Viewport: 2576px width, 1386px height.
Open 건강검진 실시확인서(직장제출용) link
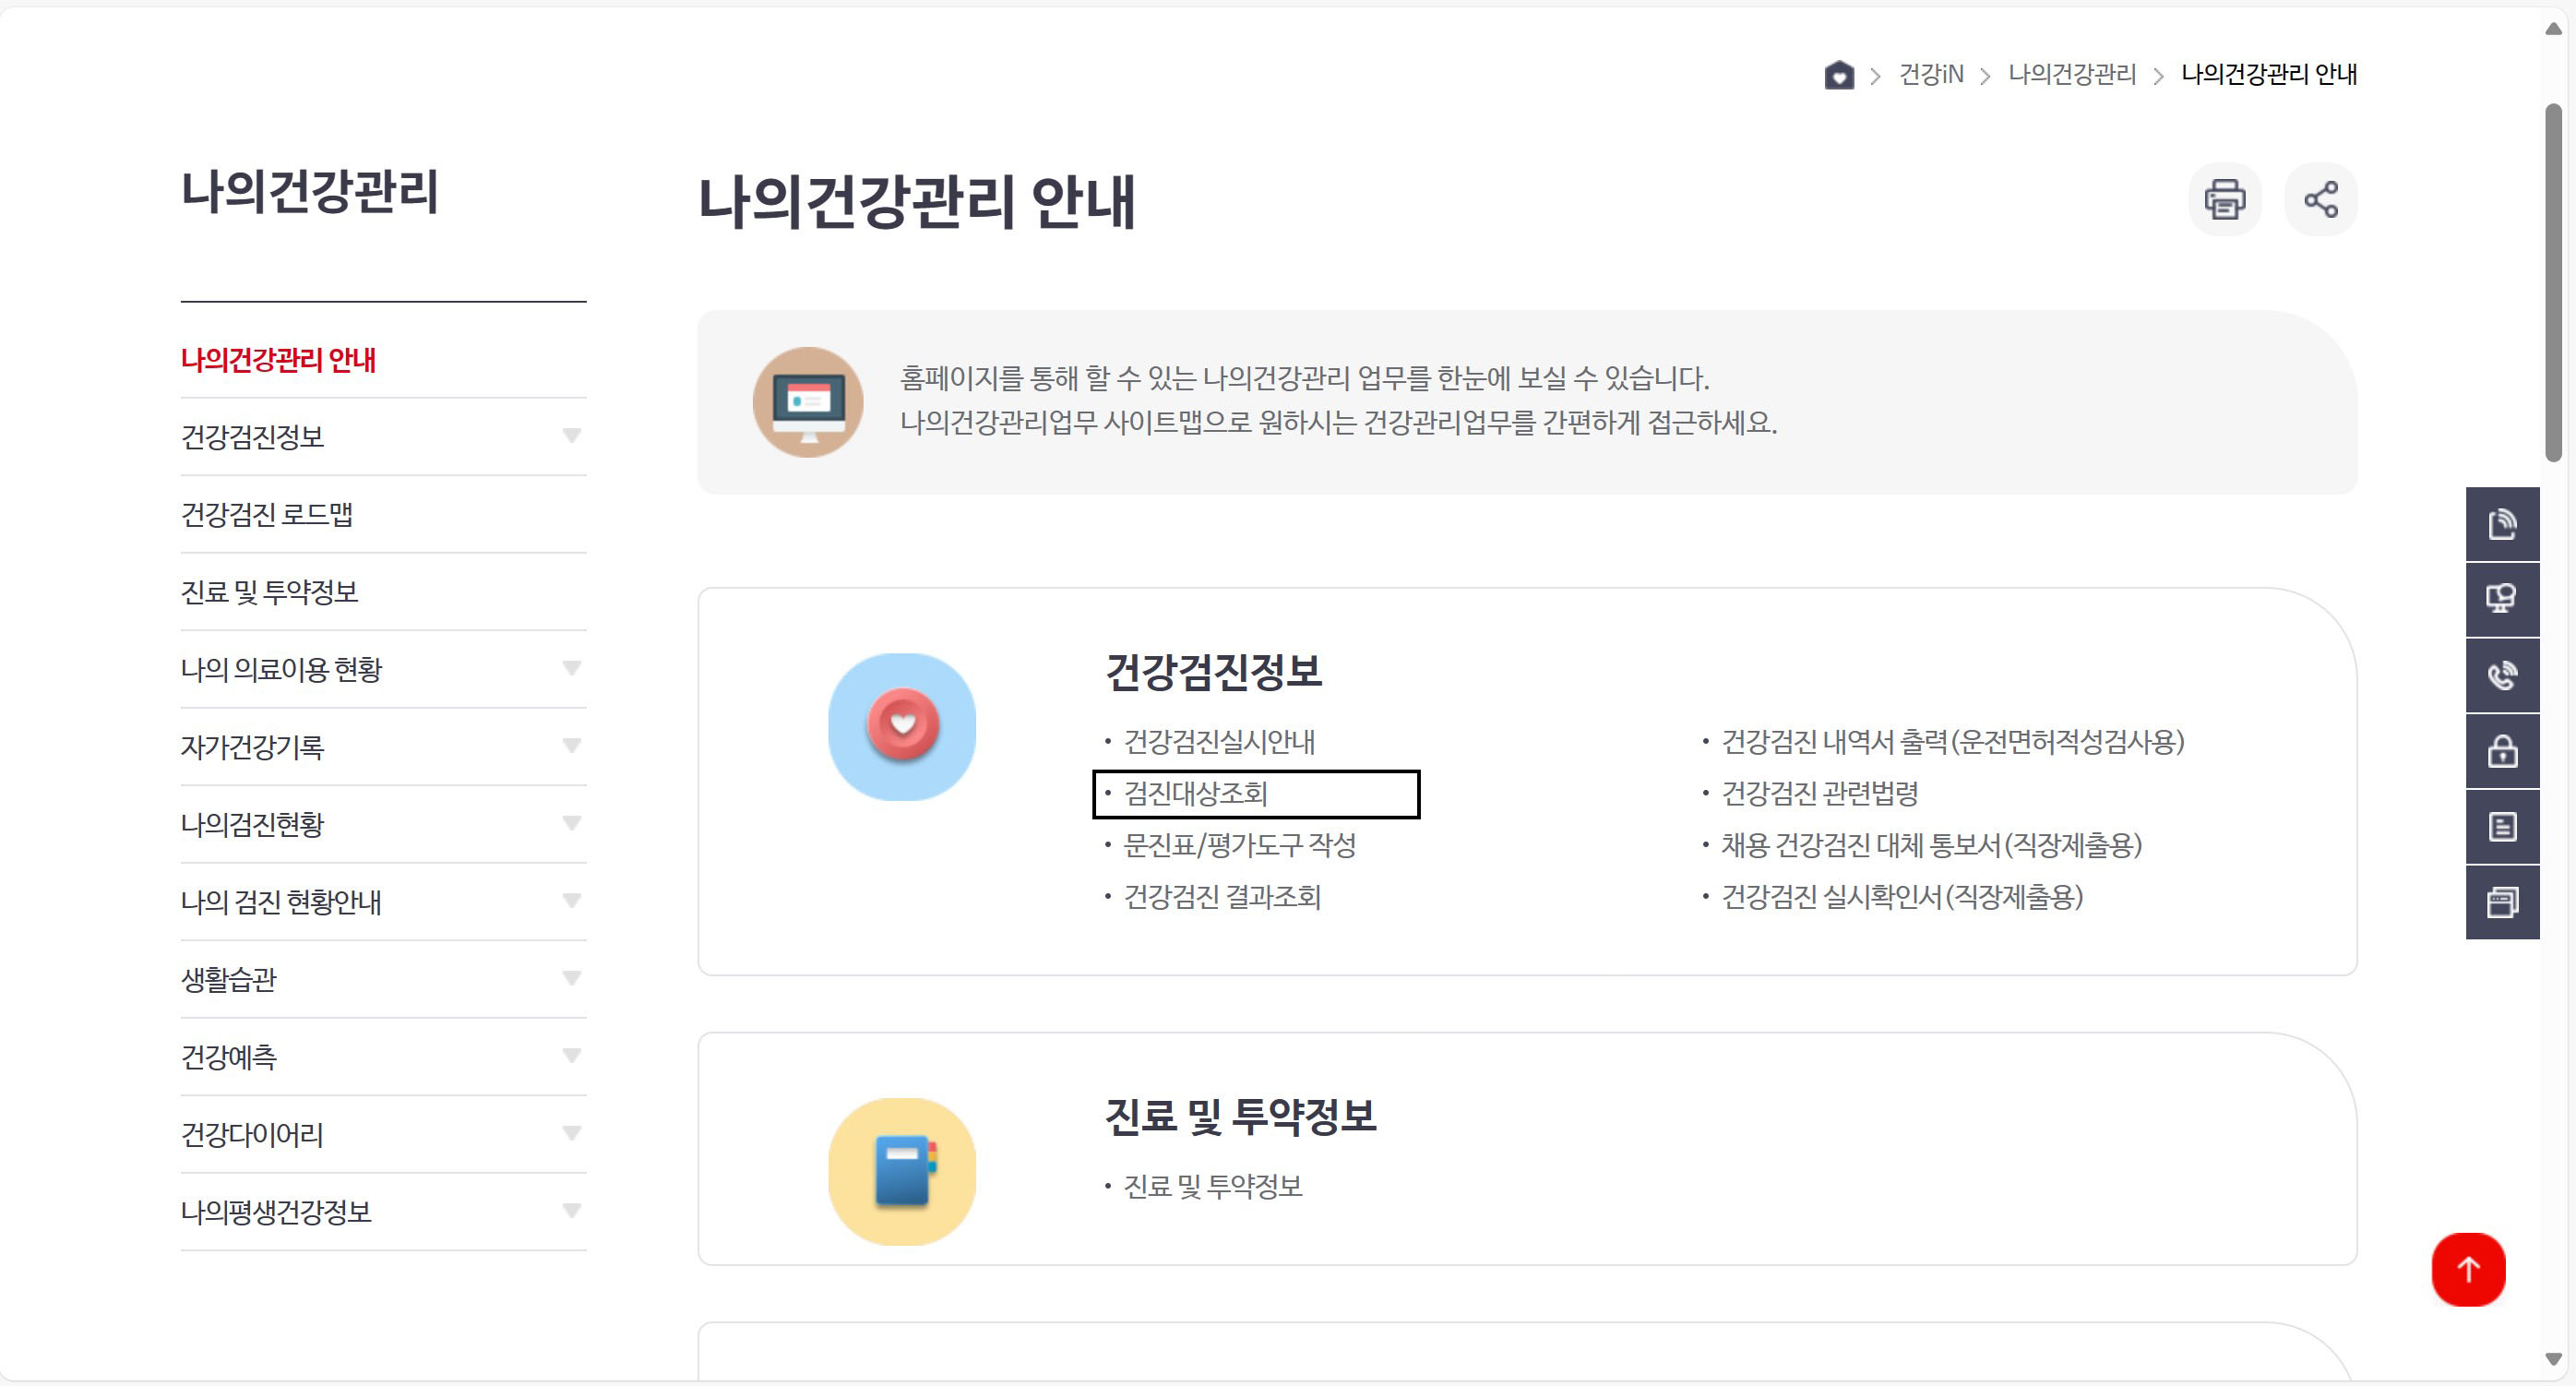tap(1902, 897)
